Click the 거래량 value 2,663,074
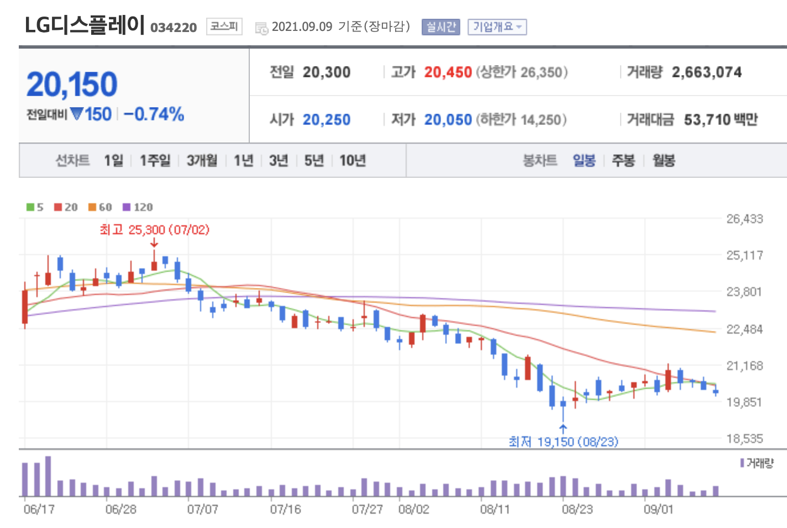 point(707,72)
